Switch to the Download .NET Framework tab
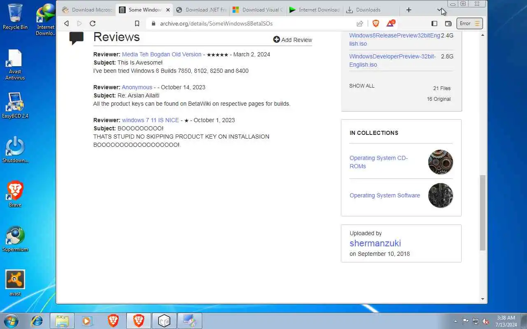 (x=201, y=10)
